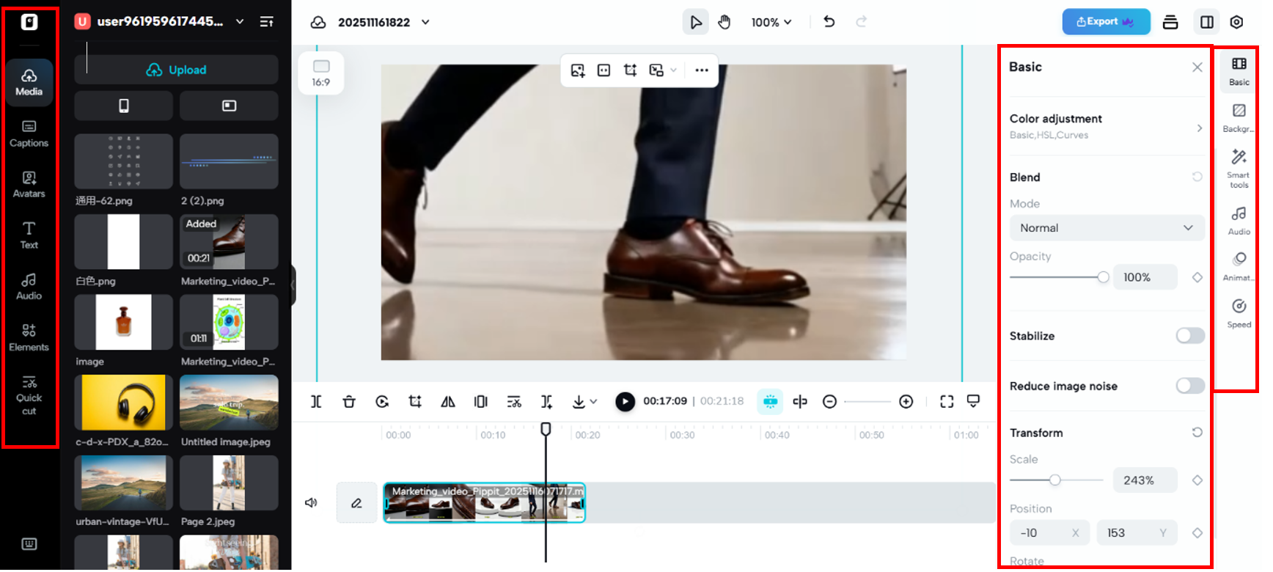1273x572 pixels.
Task: Select the hand pan tool
Action: (724, 22)
